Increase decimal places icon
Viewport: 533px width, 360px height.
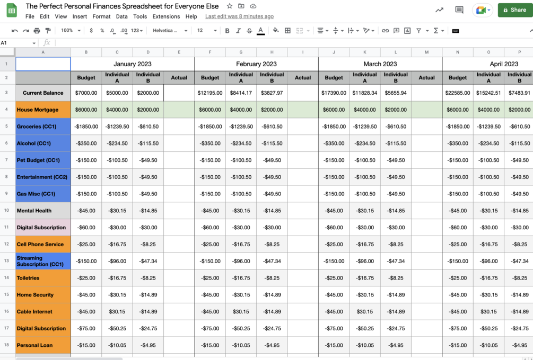point(124,31)
